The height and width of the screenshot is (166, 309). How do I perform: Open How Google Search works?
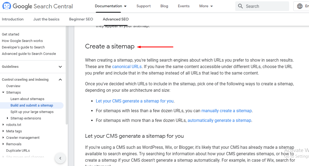tap(22, 41)
